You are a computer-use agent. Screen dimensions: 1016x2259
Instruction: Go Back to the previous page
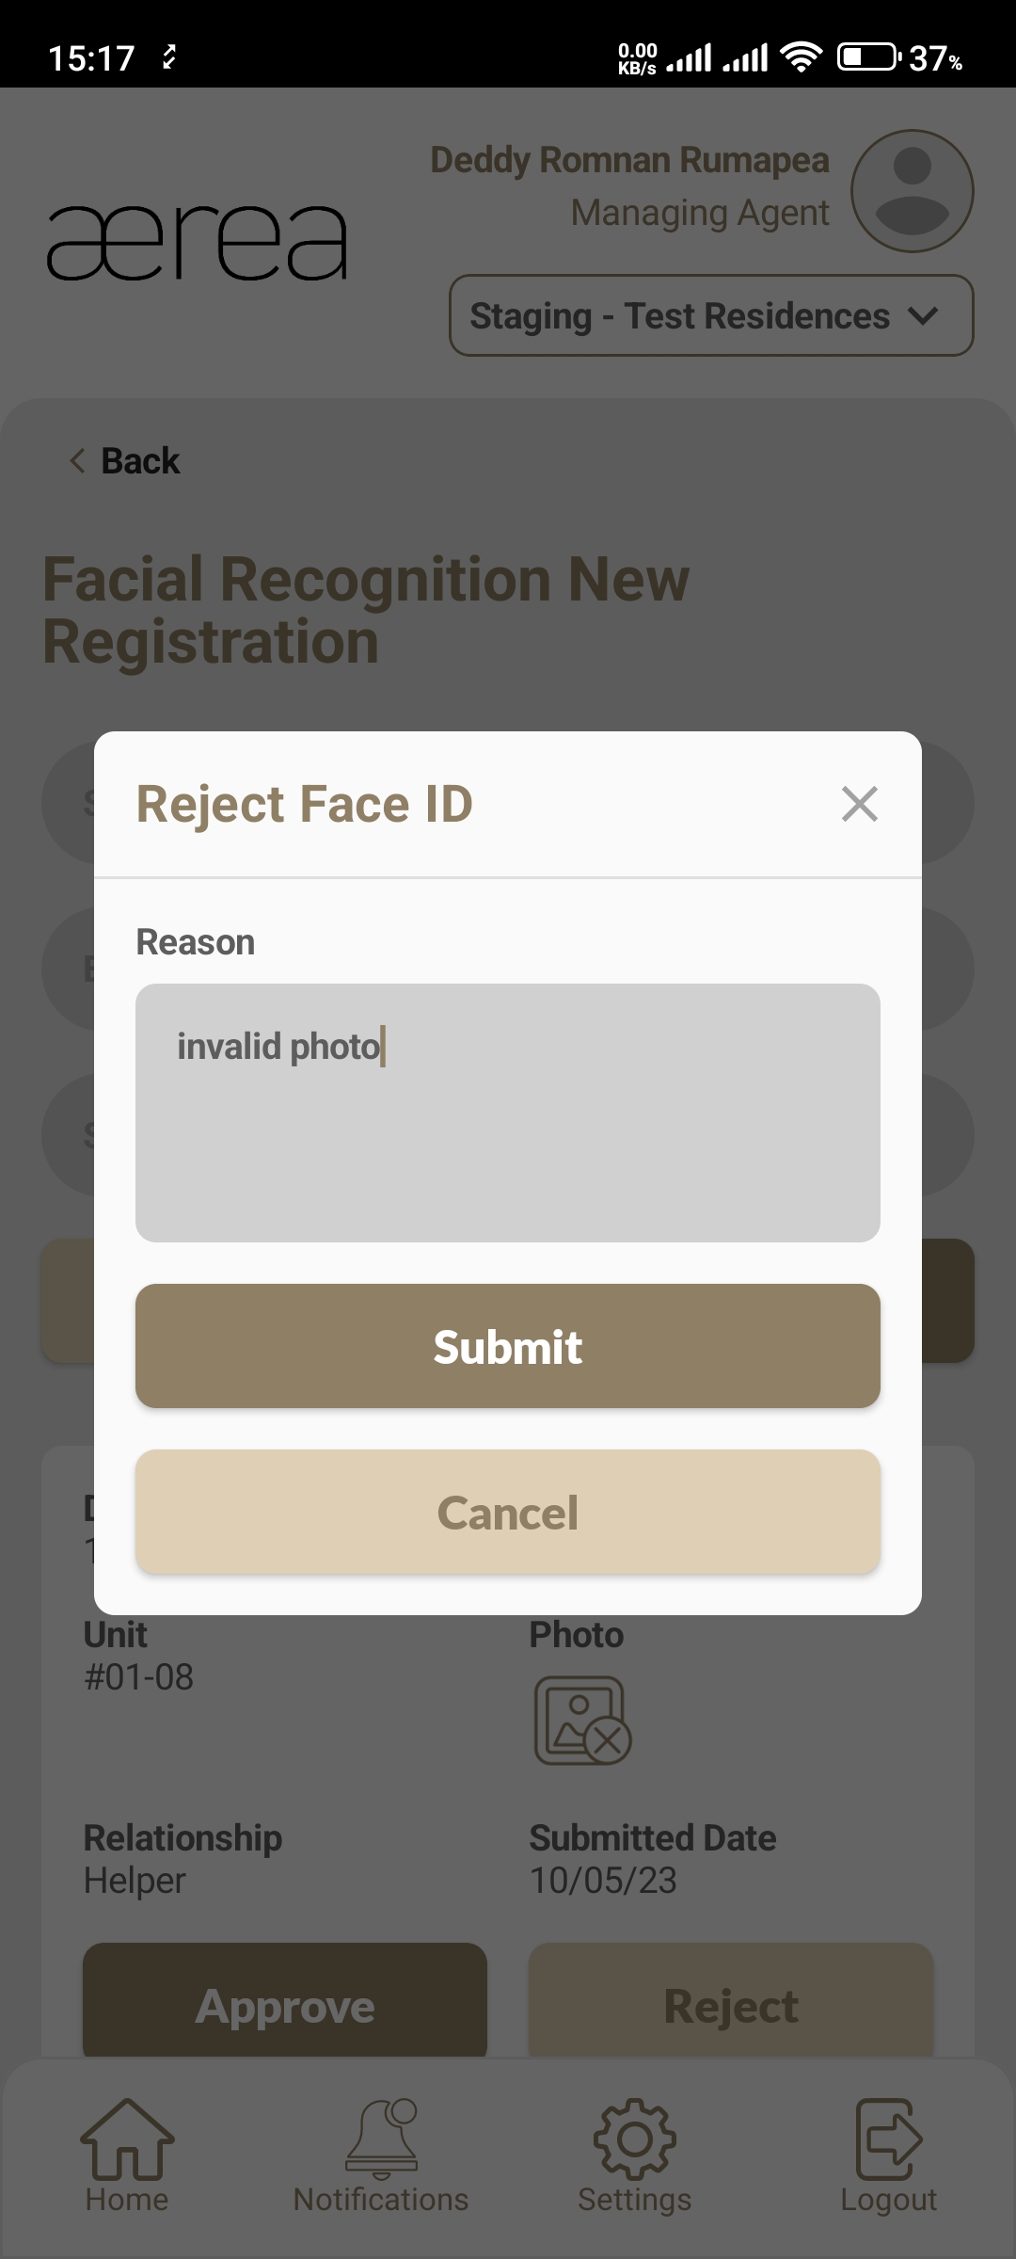tap(140, 461)
